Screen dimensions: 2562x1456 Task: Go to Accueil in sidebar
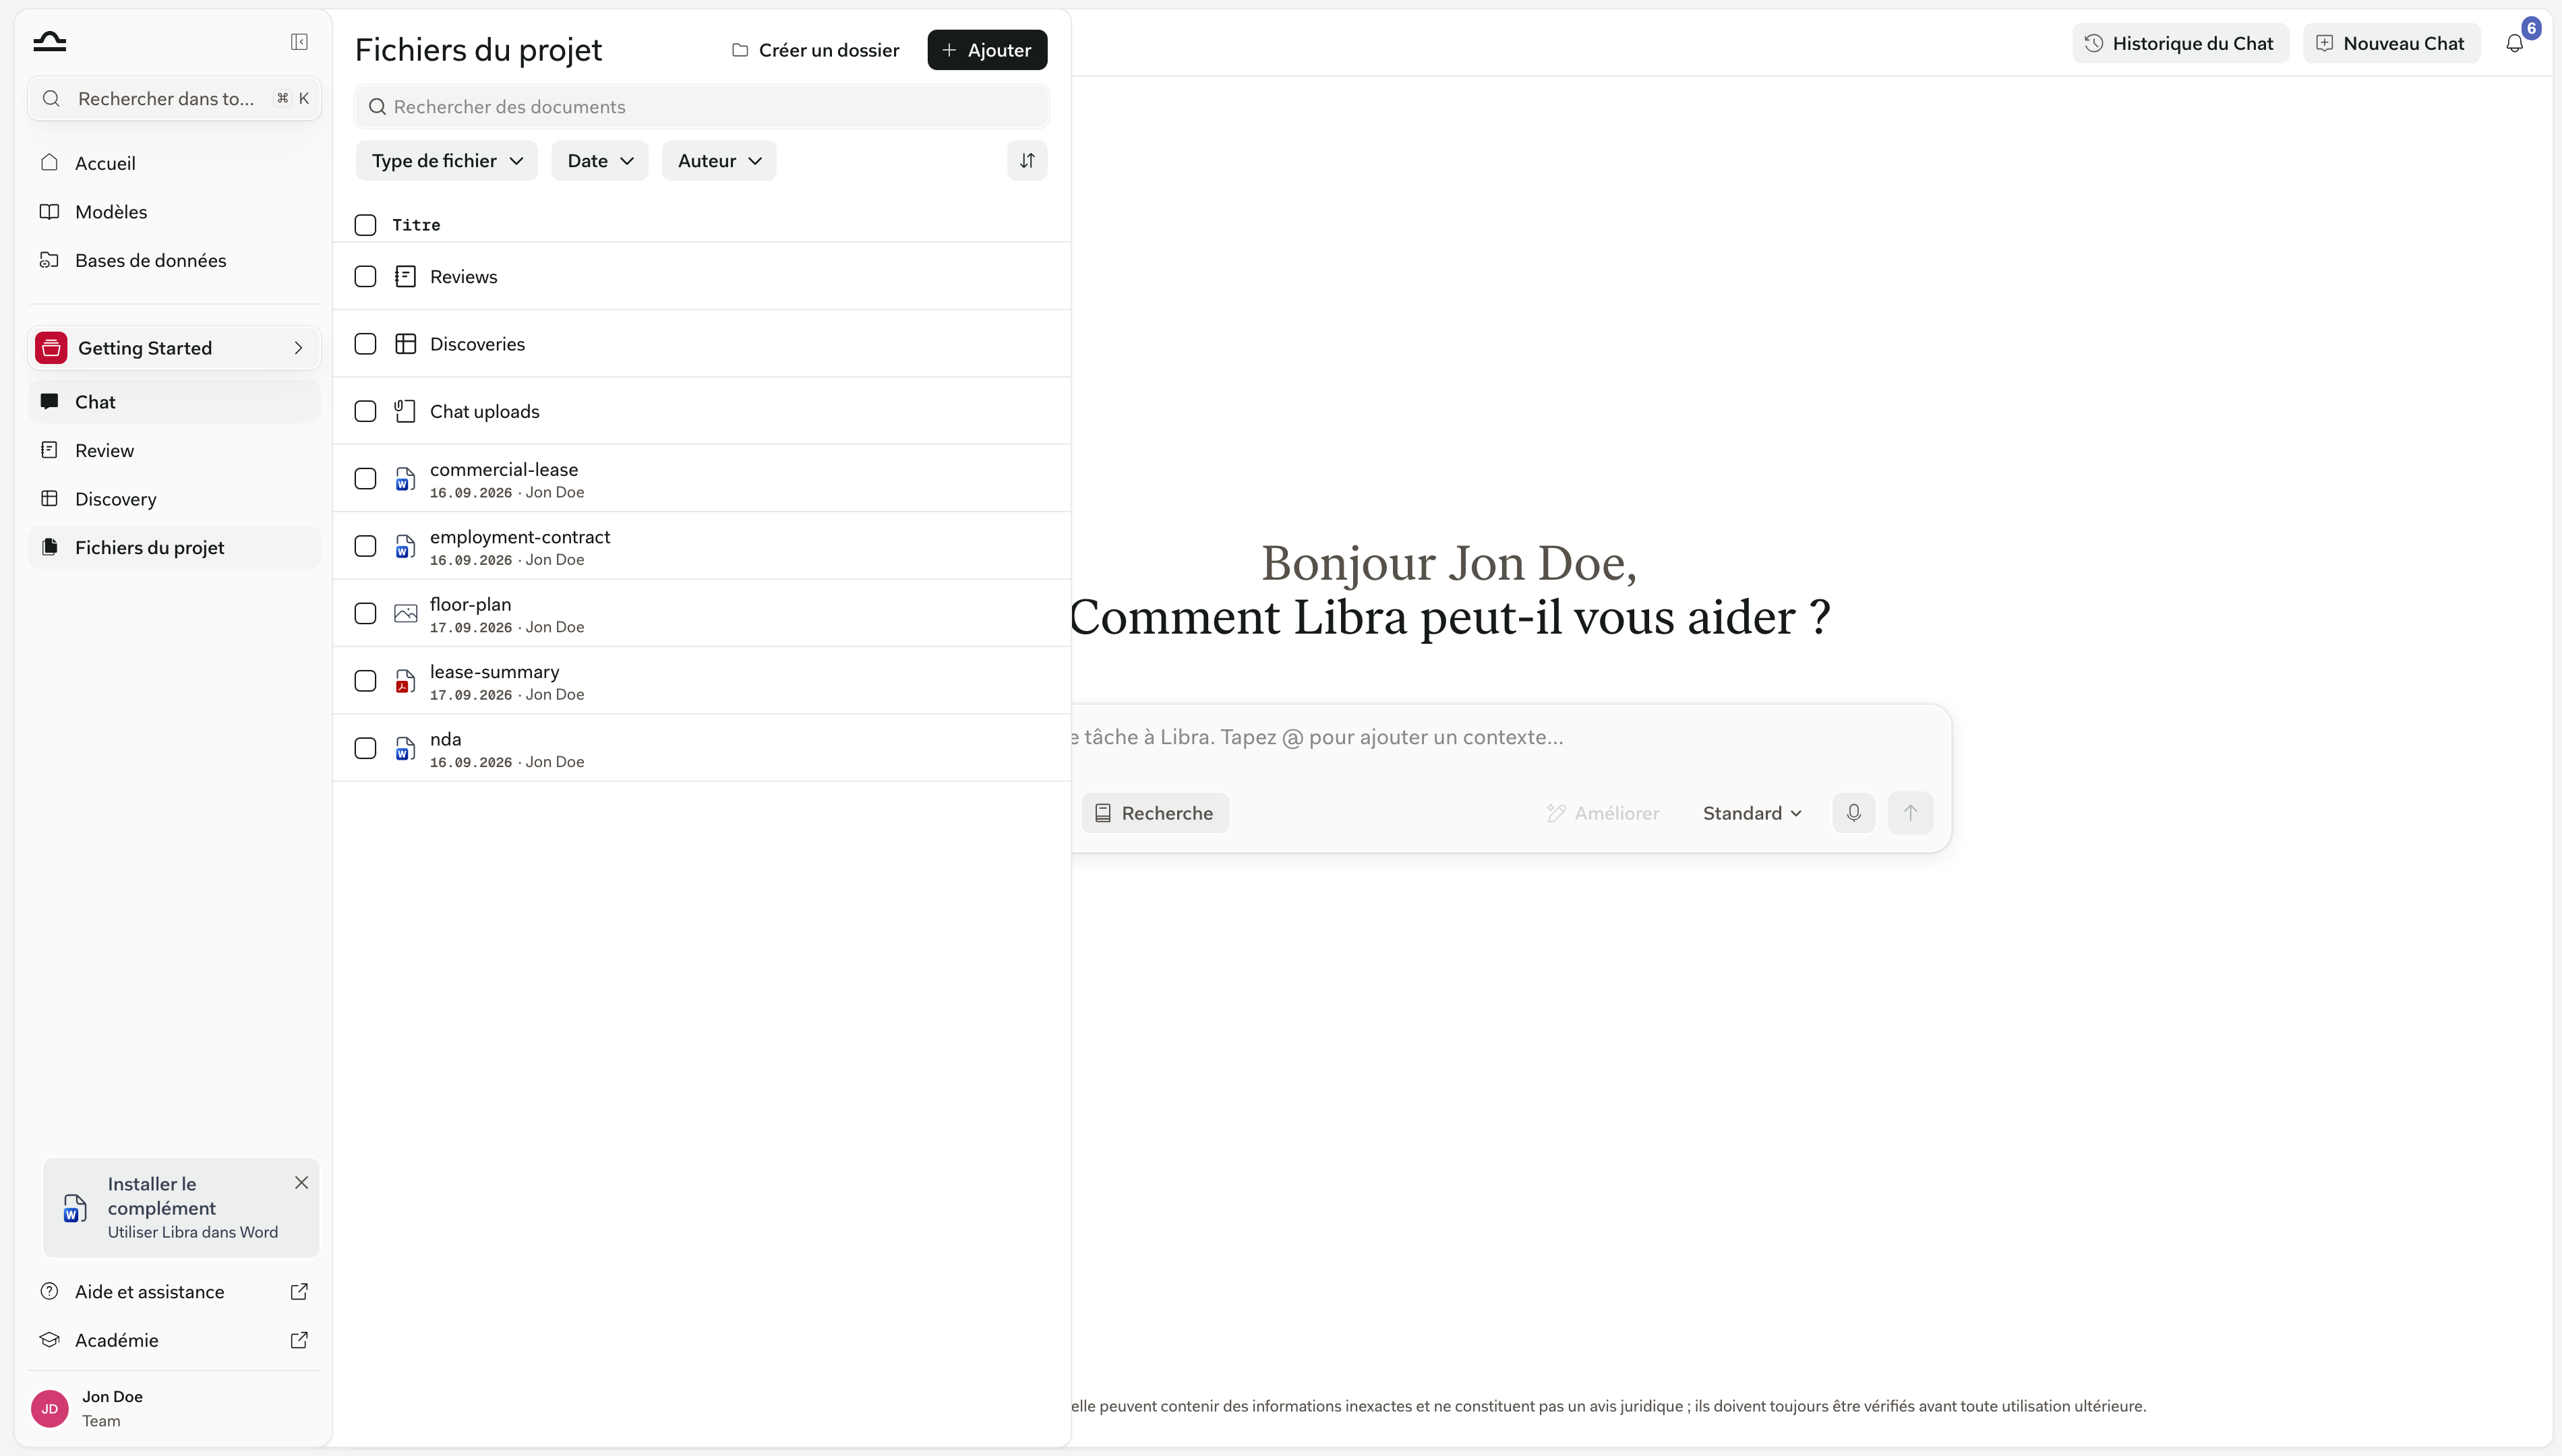(x=174, y=163)
